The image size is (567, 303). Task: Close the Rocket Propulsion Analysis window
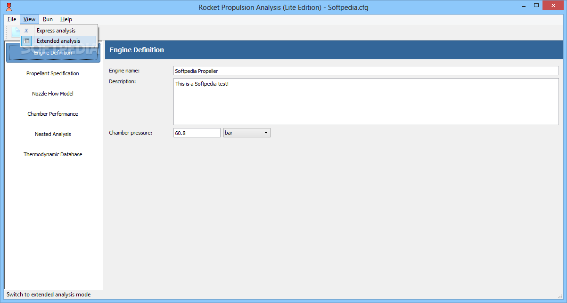[553, 6]
